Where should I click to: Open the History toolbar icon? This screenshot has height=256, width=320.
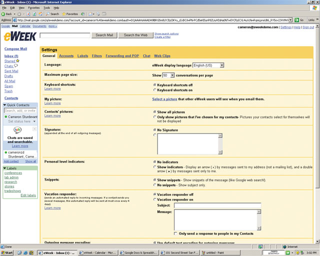pyautogui.click(x=82, y=14)
